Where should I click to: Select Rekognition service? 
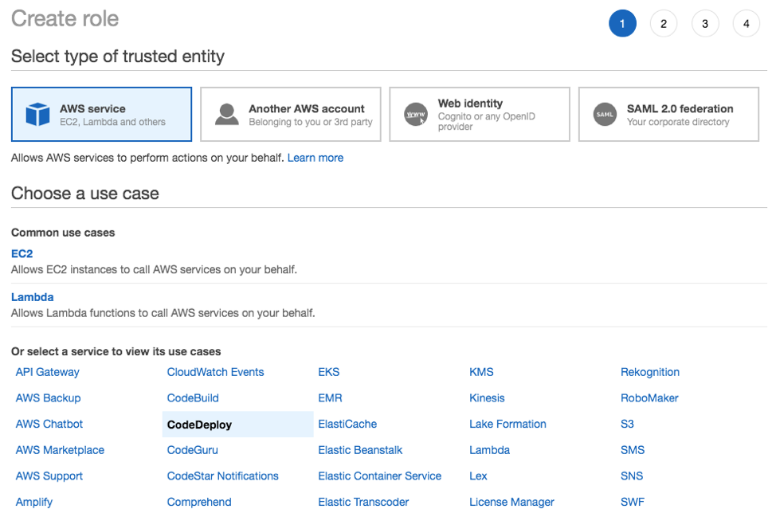tap(650, 372)
